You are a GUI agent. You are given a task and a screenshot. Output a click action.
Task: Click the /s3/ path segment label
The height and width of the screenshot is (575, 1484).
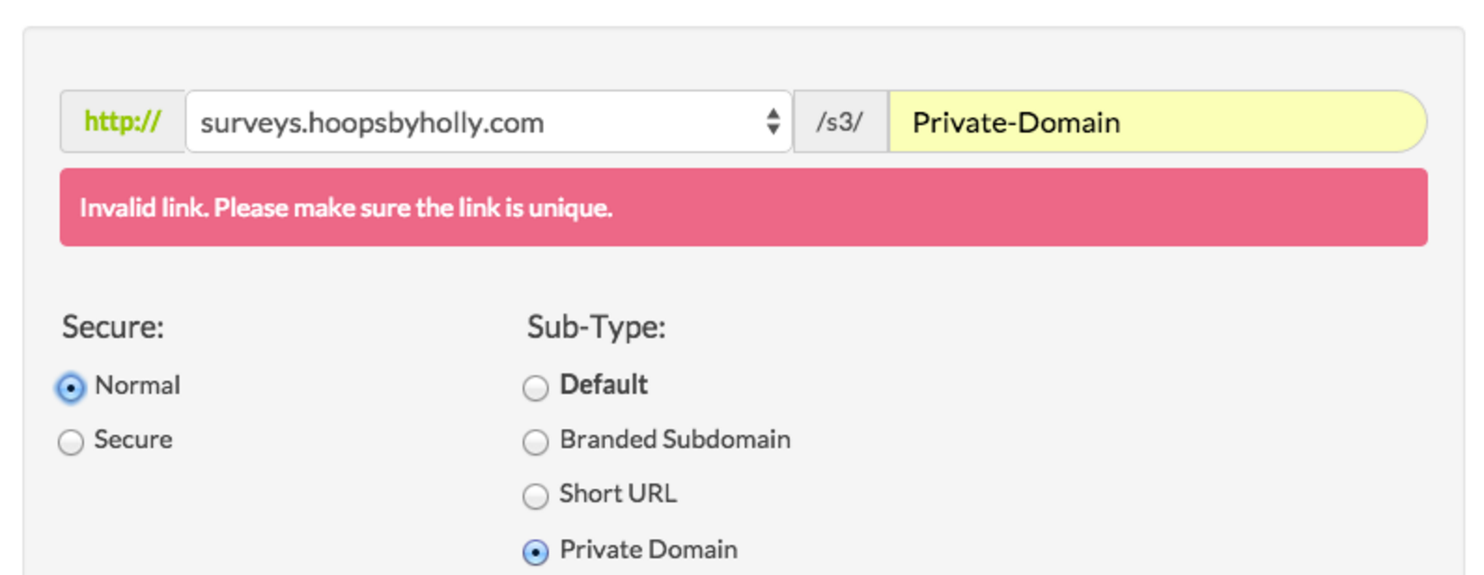[x=840, y=122]
